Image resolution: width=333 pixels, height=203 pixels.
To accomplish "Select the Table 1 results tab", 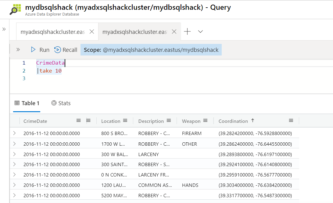I will [x=27, y=103].
